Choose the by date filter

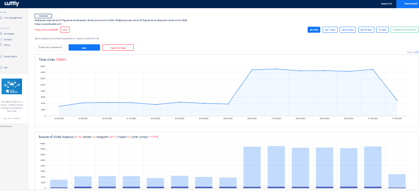coord(382,30)
